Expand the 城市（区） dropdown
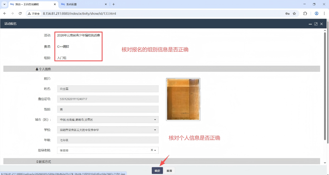Image resolution: width=329 pixels, height=175 pixels. (x=155, y=120)
